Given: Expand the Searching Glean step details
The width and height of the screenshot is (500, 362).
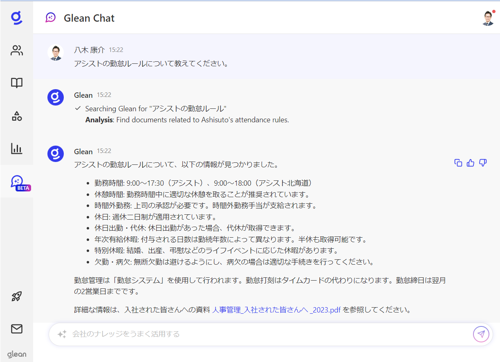Looking at the screenshot, I should pos(155,109).
